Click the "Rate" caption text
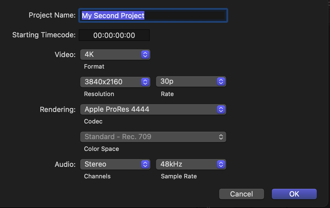Image resolution: width=330 pixels, height=208 pixels. tap(167, 94)
